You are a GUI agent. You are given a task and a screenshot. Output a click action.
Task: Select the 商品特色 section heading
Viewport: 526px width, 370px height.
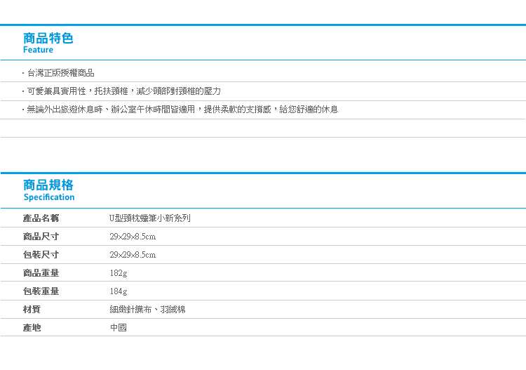[48, 39]
